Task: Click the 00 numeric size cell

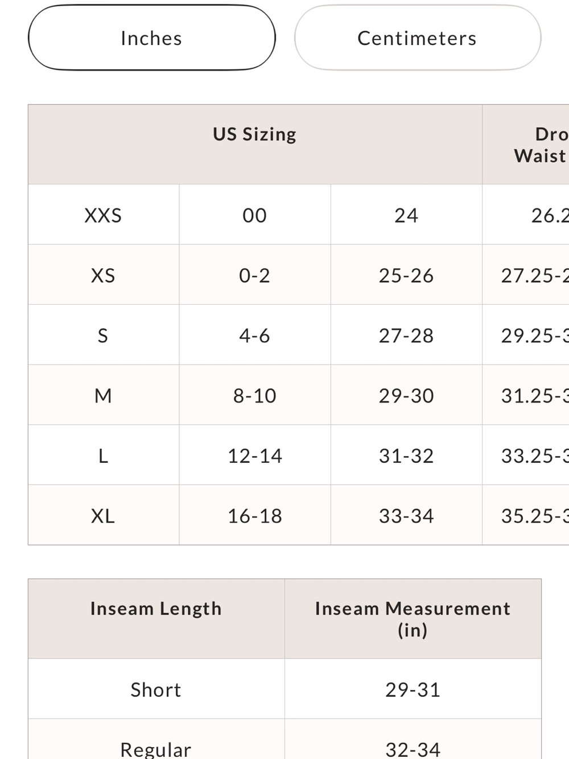Action: pyautogui.click(x=255, y=215)
